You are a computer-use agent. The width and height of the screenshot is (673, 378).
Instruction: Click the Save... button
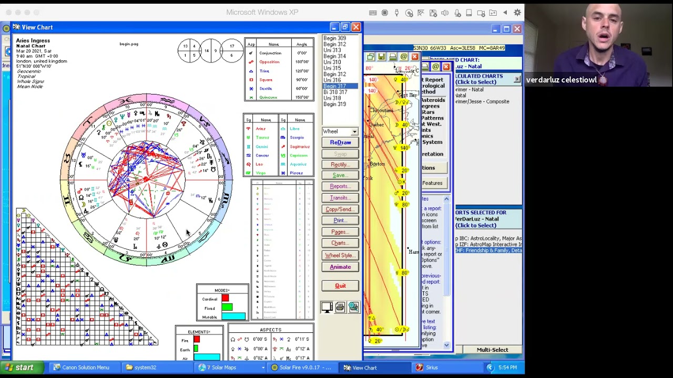[x=340, y=175]
